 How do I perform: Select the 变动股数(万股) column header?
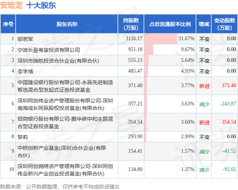[x=225, y=24]
